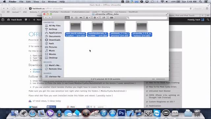Switch Finder to list view

(x=72, y=18)
